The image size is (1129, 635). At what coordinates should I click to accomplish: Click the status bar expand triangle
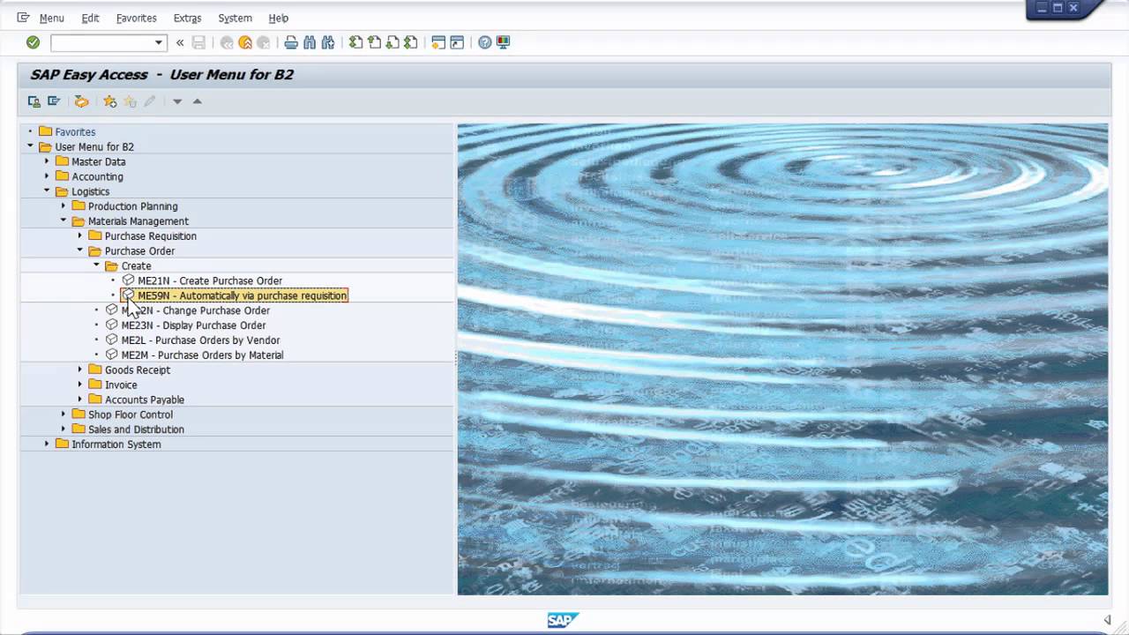[1107, 620]
